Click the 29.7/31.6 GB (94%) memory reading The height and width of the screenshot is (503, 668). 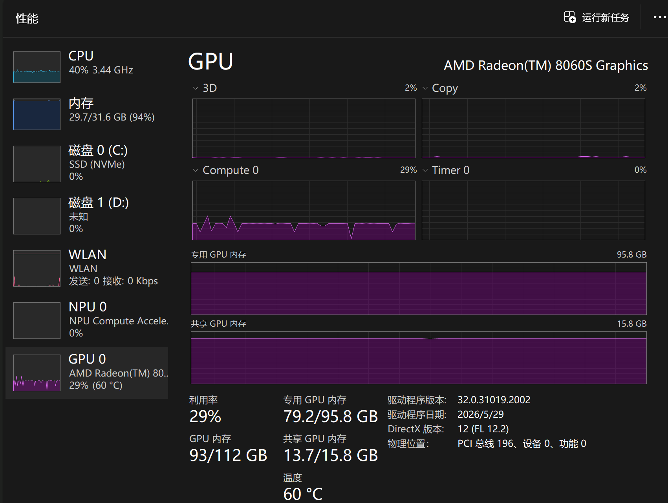click(112, 117)
